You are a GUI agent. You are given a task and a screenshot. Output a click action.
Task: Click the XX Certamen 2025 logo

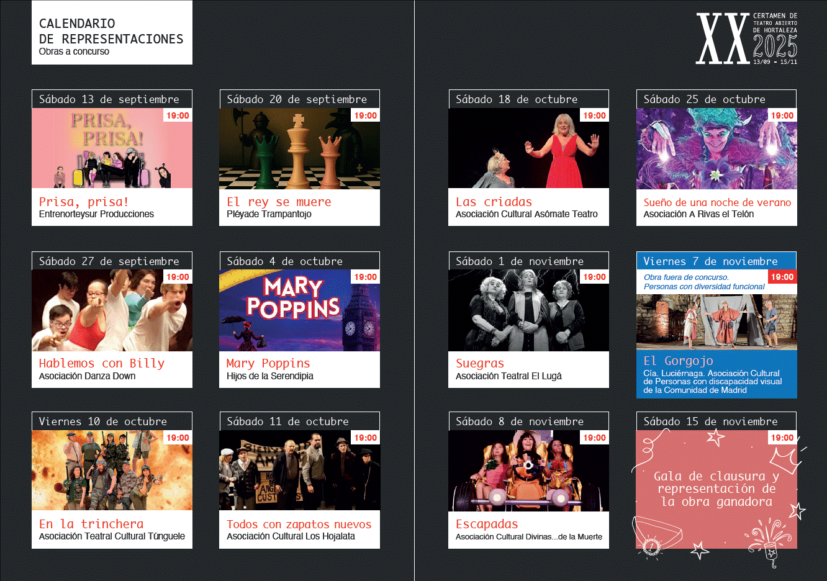746,38
